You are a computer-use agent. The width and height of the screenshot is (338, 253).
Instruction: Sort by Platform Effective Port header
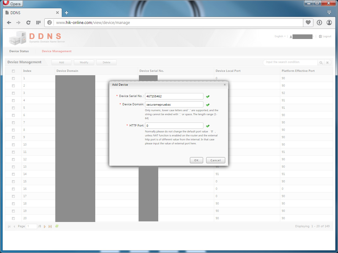coord(306,71)
